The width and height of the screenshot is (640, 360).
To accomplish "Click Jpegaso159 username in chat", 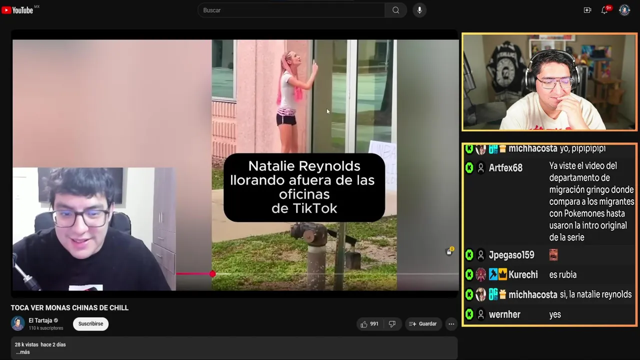I will point(511,255).
